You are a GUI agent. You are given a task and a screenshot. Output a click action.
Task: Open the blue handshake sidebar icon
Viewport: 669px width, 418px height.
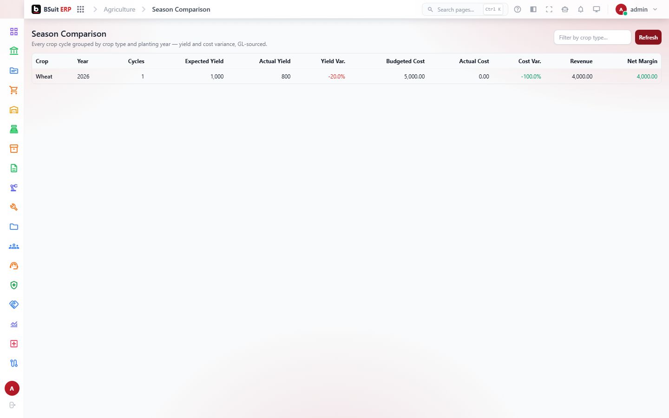click(x=14, y=305)
